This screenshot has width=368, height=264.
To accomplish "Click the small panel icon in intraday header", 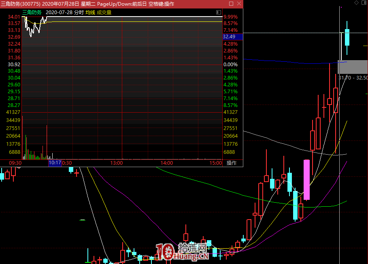I will coord(219,13).
